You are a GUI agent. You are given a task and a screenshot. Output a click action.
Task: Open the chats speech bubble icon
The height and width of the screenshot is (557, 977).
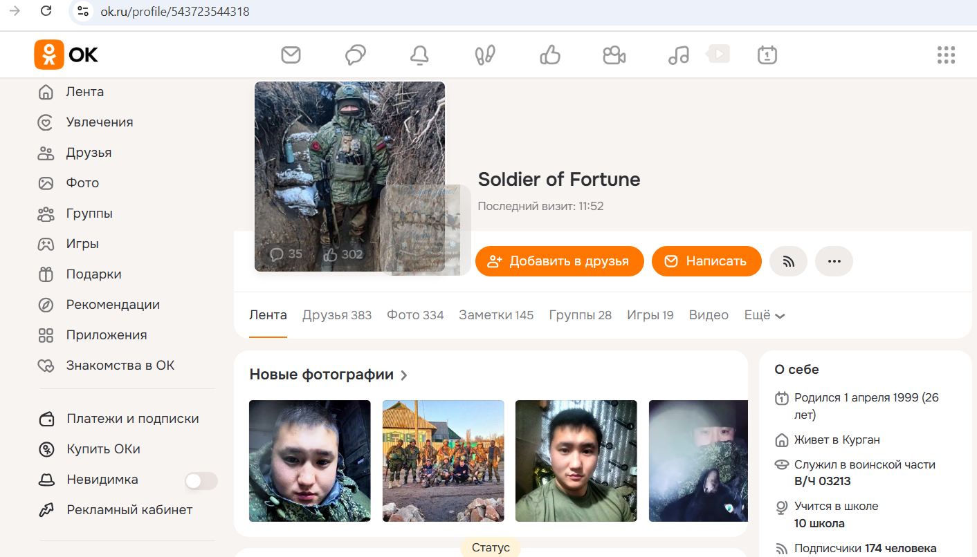pyautogui.click(x=355, y=55)
